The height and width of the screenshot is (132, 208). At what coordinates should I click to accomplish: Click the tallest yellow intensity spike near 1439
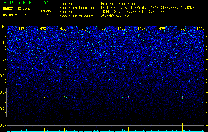pyautogui.click(x=182, y=127)
